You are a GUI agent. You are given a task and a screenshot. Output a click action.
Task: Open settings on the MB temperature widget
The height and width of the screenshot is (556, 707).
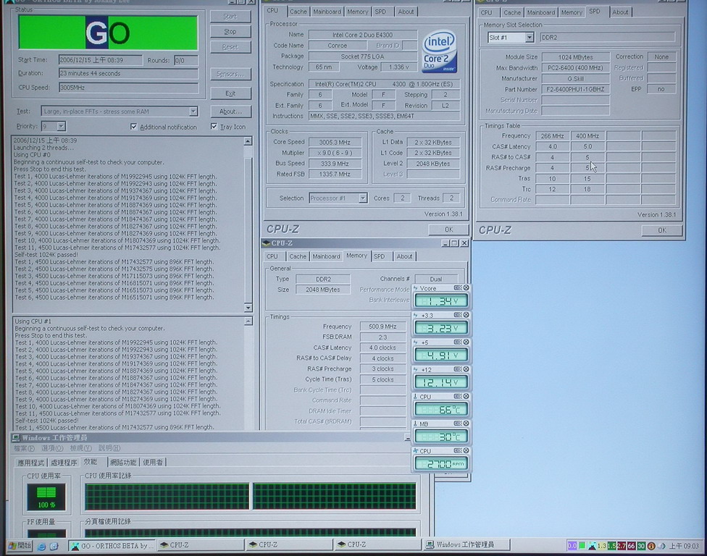(x=458, y=424)
